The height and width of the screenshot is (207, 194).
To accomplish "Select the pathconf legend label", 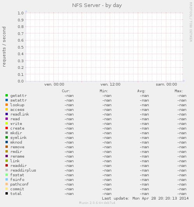I will [x=20, y=184].
